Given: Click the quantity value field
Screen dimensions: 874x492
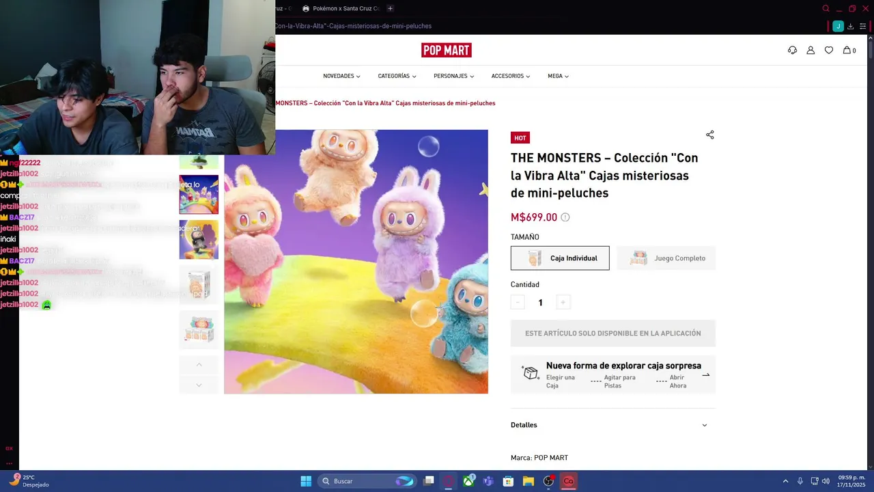Looking at the screenshot, I should [540, 302].
